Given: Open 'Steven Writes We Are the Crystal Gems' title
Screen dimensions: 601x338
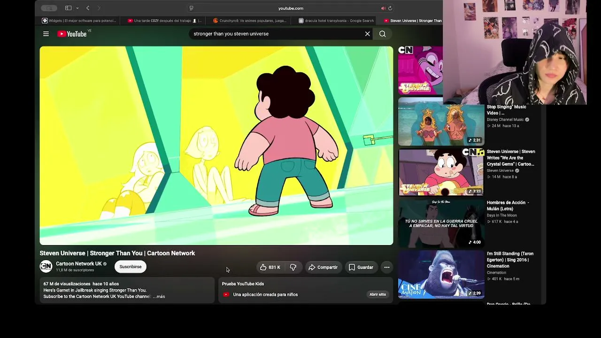Looking at the screenshot, I should pyautogui.click(x=511, y=158).
